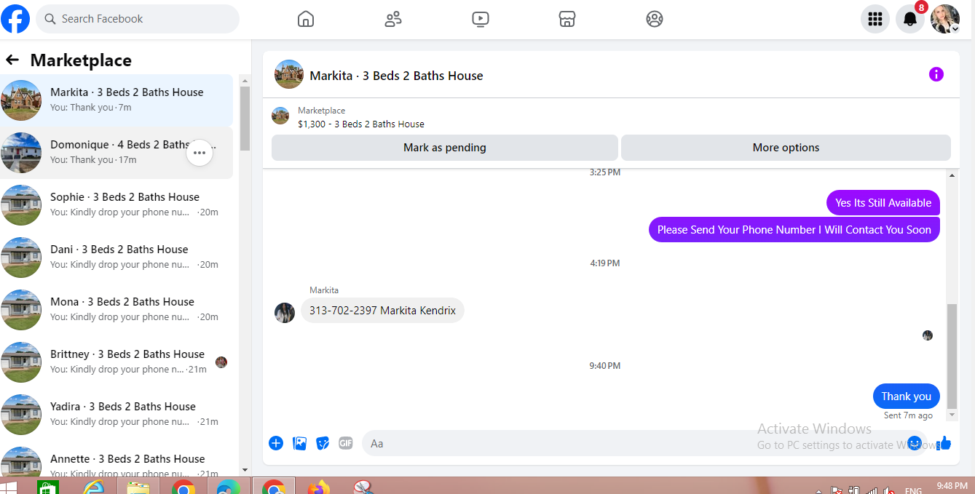Screen dimensions: 975x494
Task: Click the Facebook logo
Action: point(15,19)
